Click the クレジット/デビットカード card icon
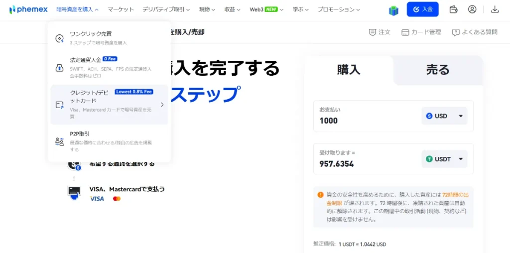The width and height of the screenshot is (510, 253). click(60, 105)
